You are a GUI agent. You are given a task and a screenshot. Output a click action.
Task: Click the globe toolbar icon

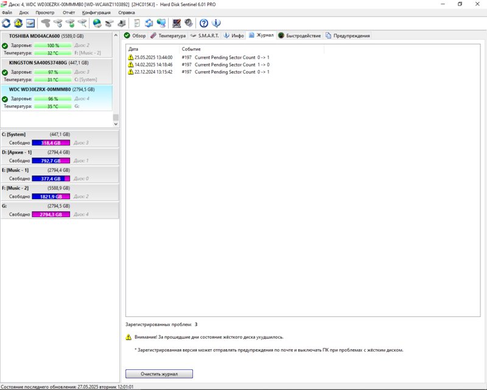click(x=96, y=23)
